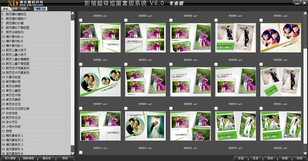Image resolution: width=308 pixels, height=161 pixels.
Task: Tick the checkbox for 900906.ast
Action: (261, 64)
